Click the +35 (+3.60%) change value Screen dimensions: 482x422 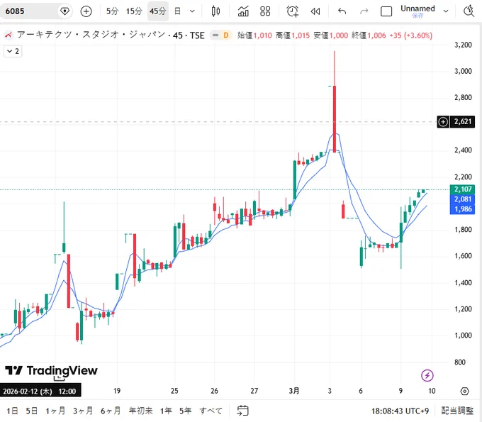[410, 35]
